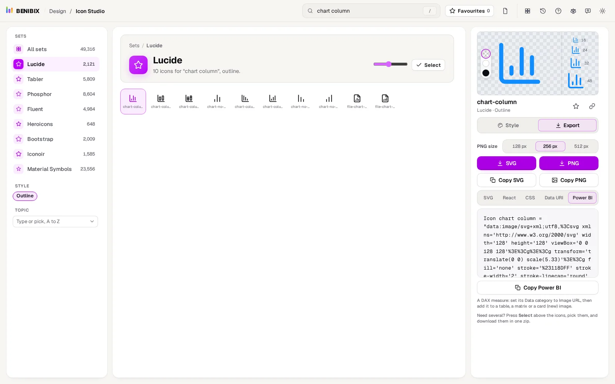615x384 pixels.
Task: Select the Data URI code tab
Action: pyautogui.click(x=554, y=198)
